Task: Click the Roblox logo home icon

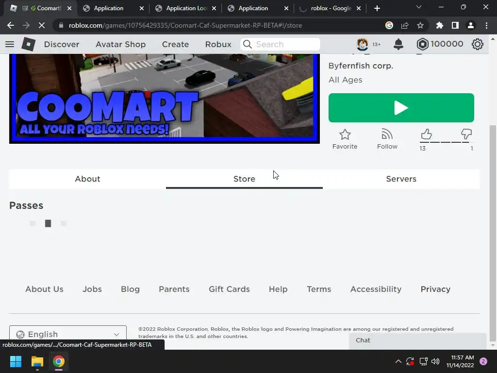Action: coord(28,44)
